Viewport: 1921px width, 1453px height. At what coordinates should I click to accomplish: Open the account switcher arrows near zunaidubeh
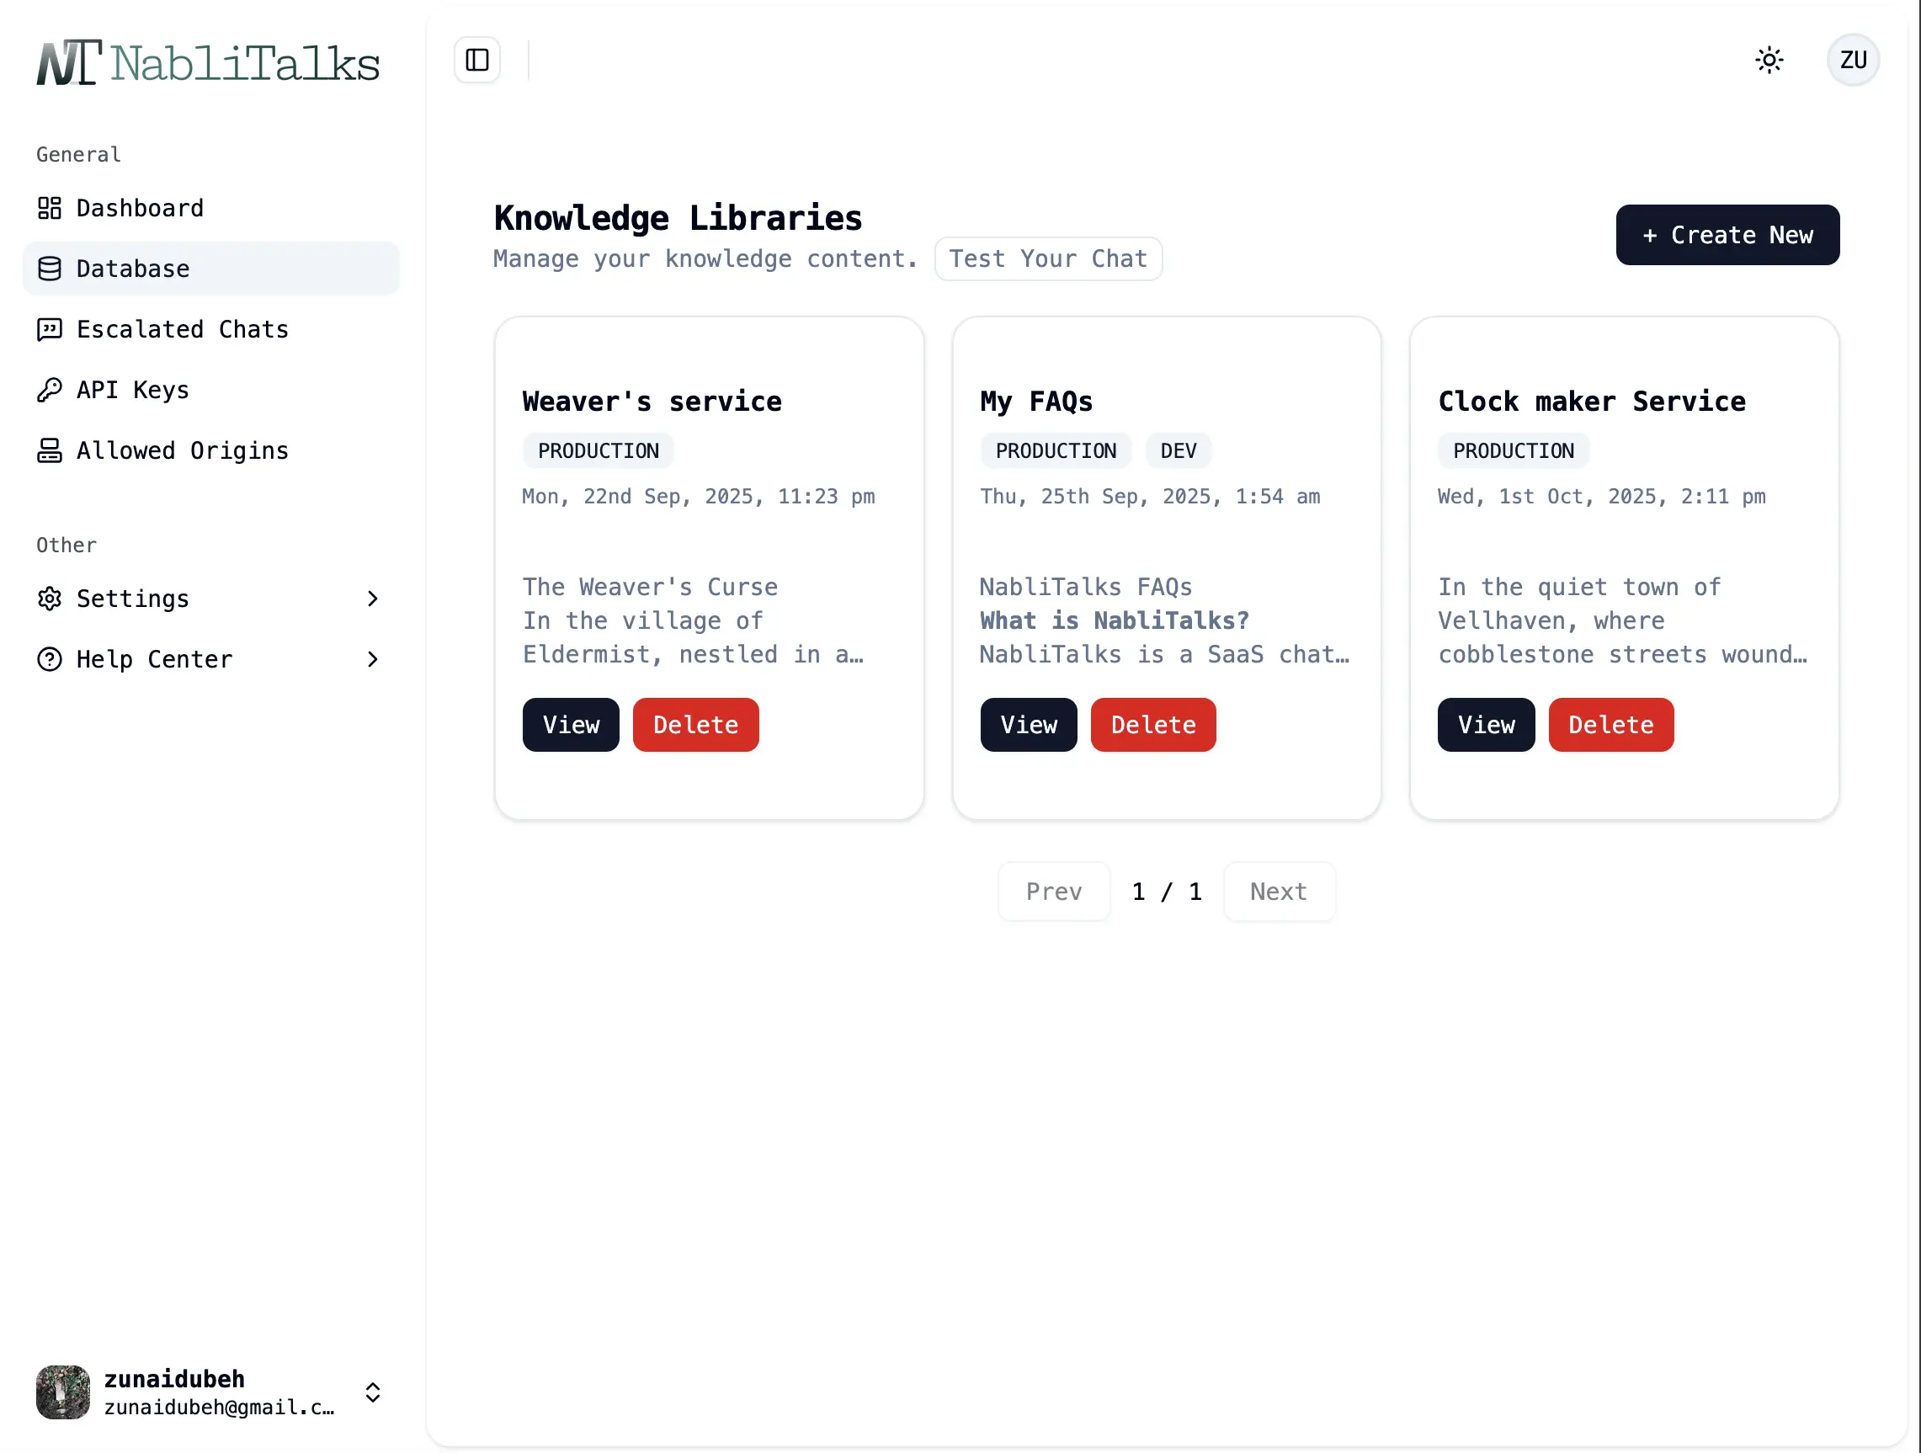(x=373, y=1392)
